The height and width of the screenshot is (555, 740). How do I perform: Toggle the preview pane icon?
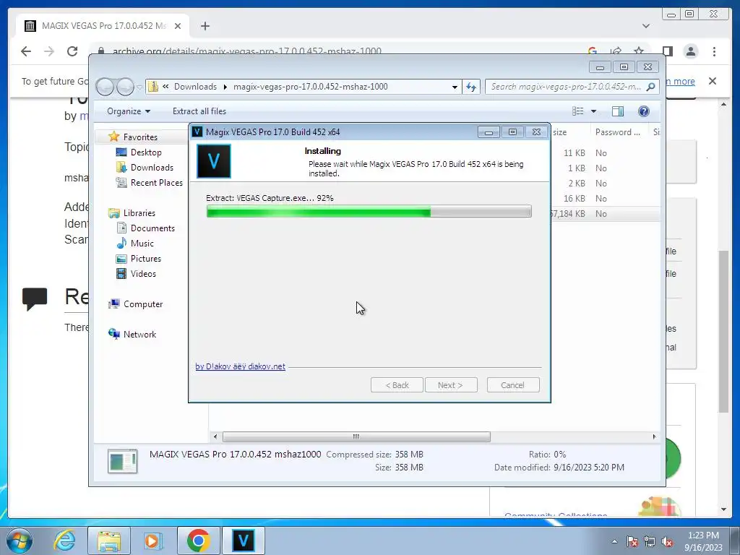coord(618,111)
